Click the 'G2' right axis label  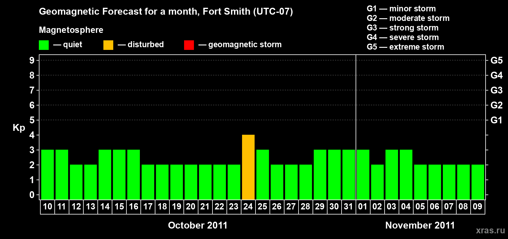click(x=496, y=105)
